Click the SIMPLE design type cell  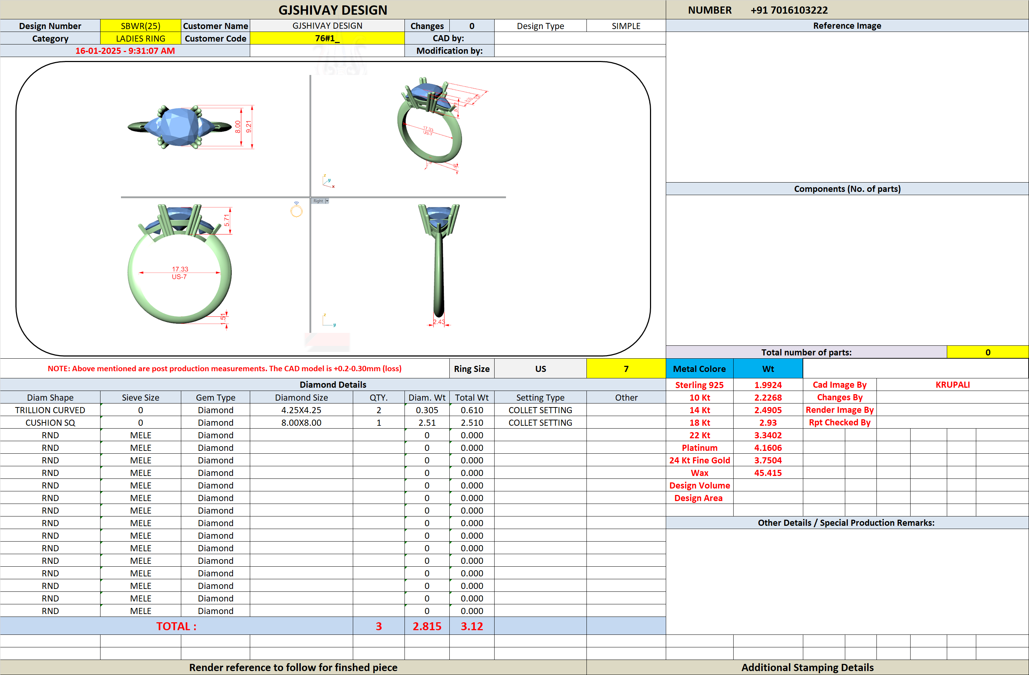point(626,26)
